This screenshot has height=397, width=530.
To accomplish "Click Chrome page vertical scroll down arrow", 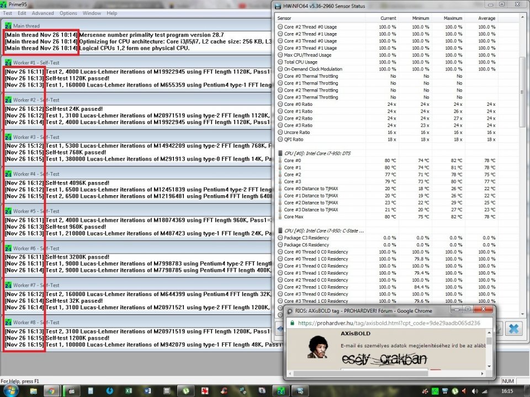I will pyautogui.click(x=489, y=366).
